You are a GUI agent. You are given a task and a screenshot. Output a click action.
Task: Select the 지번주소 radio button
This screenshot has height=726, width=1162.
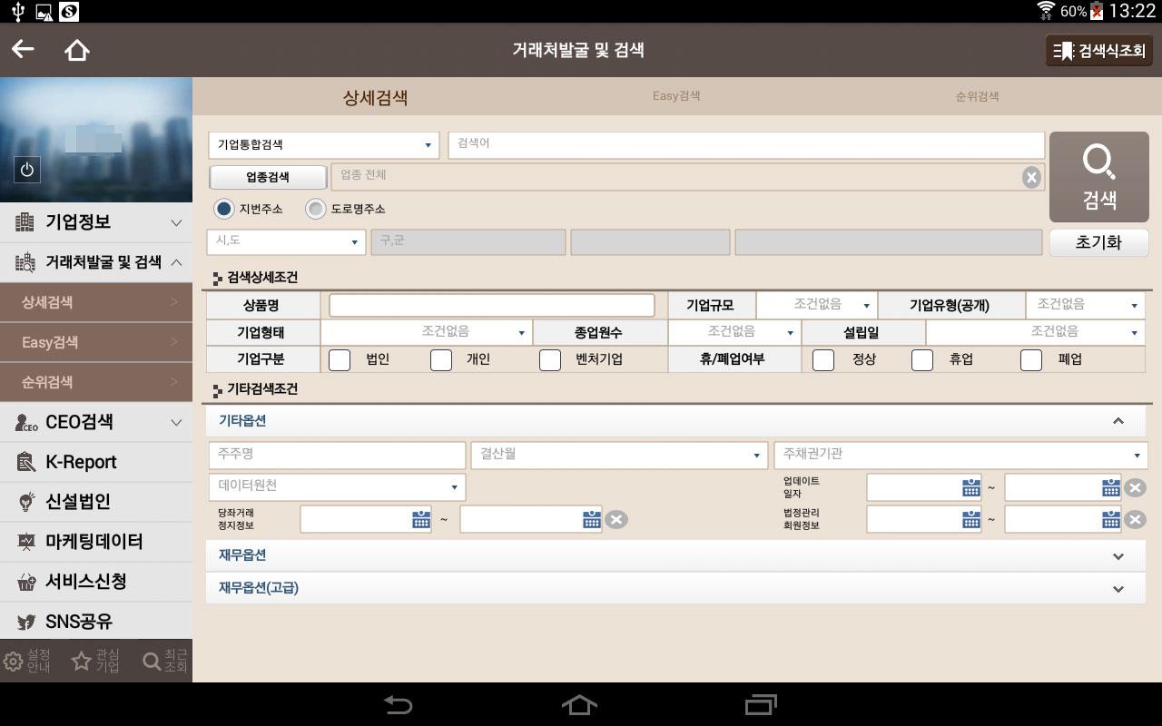pyautogui.click(x=224, y=209)
